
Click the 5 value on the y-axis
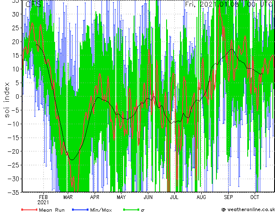17,83
